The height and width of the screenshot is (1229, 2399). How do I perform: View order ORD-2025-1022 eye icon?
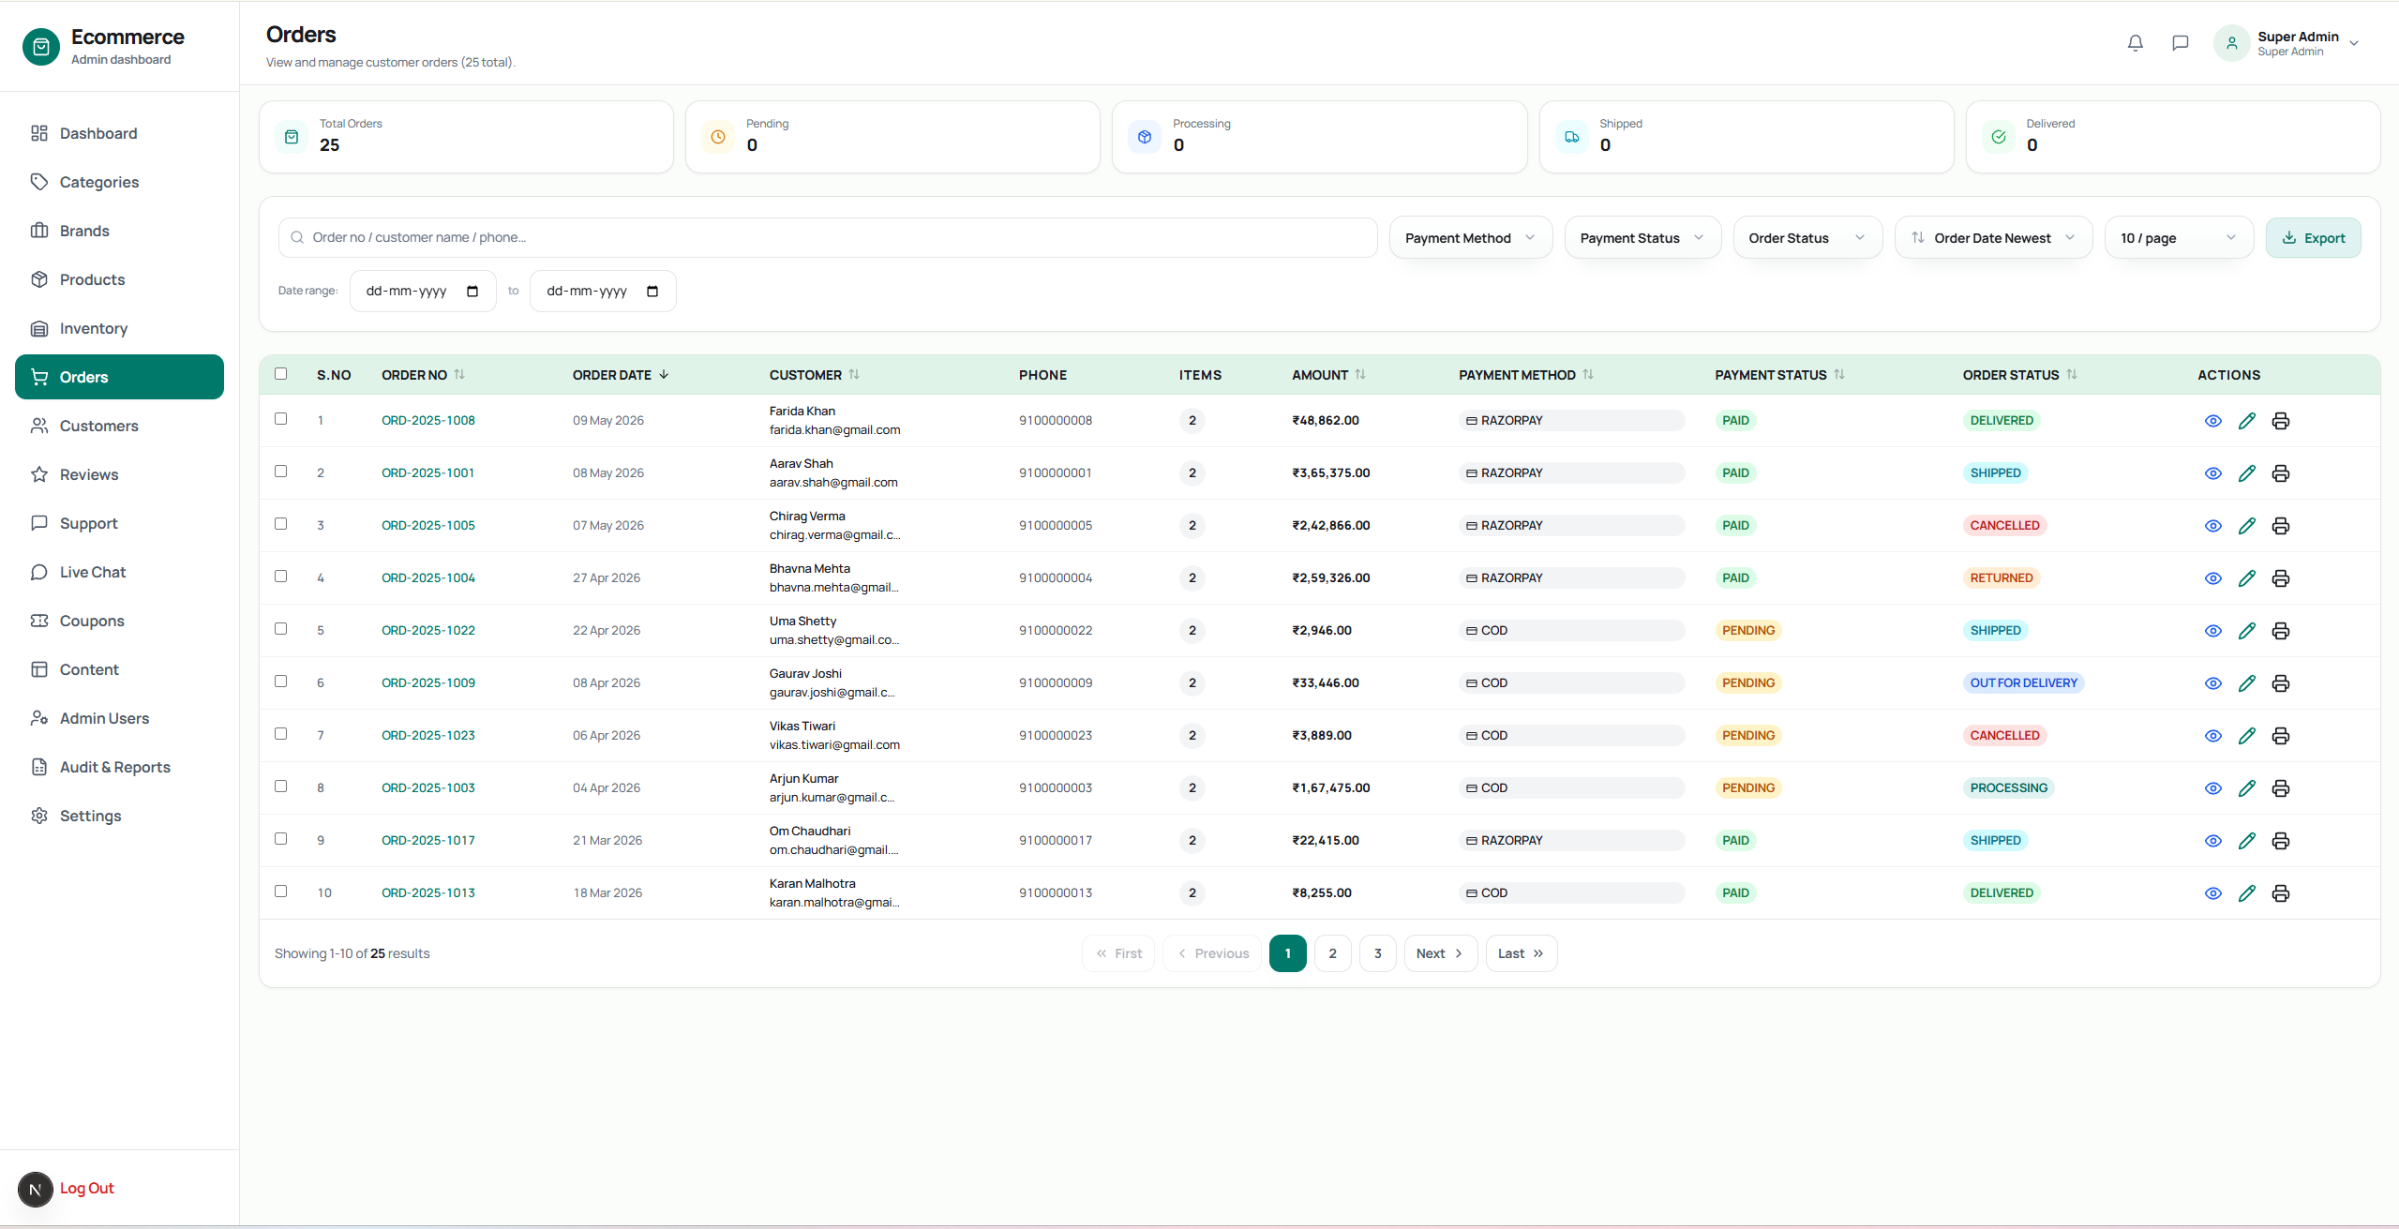tap(2212, 631)
